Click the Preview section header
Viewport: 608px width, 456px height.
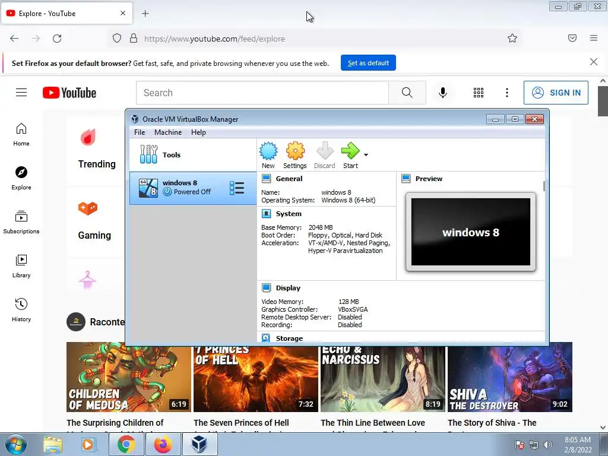(429, 178)
